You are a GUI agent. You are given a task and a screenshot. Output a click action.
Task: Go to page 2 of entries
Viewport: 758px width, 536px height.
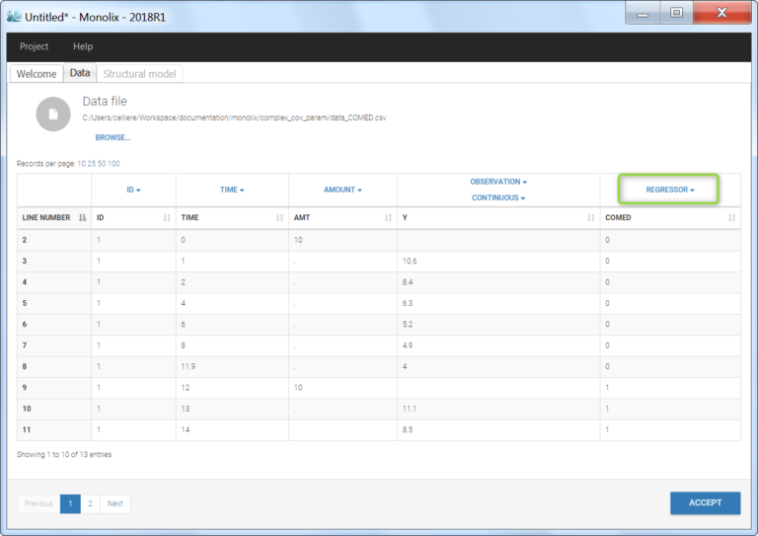(x=91, y=503)
